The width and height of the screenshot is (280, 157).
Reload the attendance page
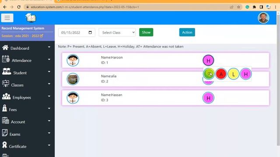(x=19, y=7)
